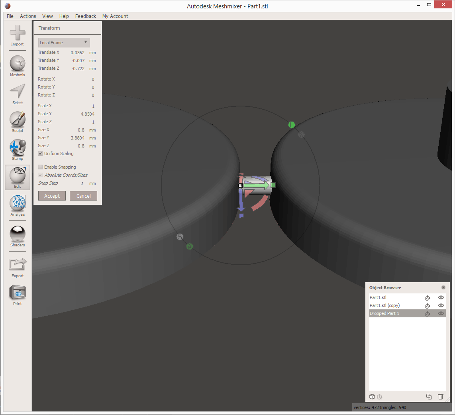
Task: Open the My Account menu
Action: [x=115, y=16]
